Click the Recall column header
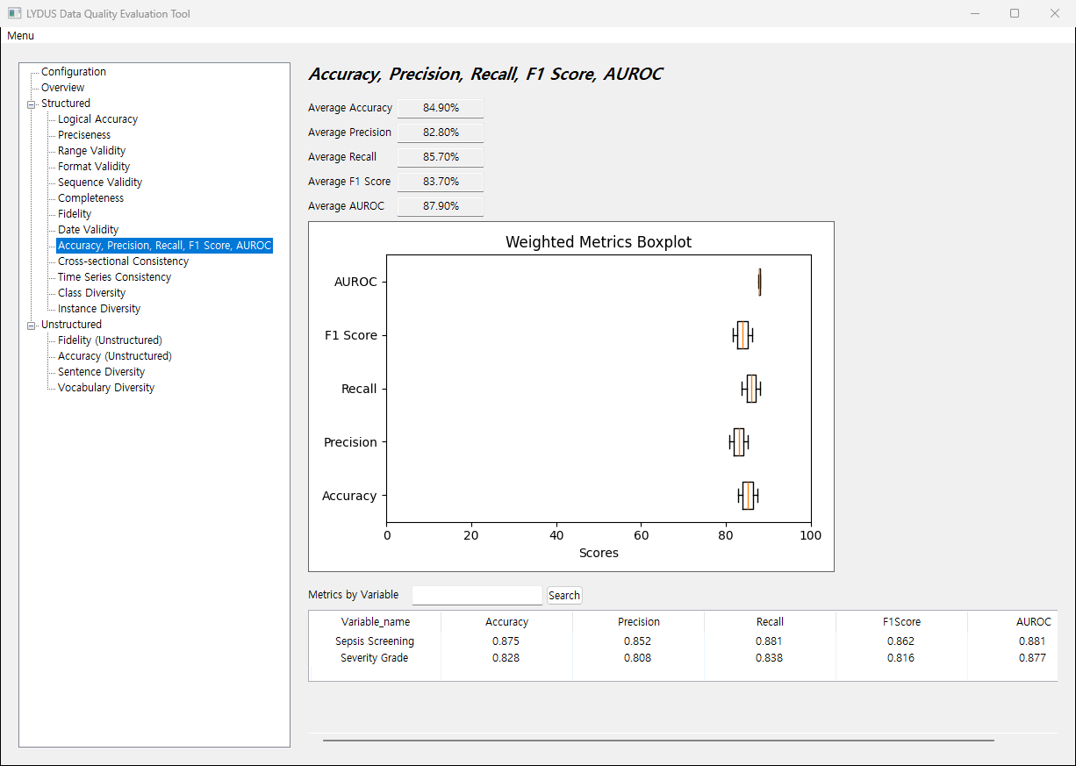Viewport: 1076px width, 766px height. [x=771, y=622]
